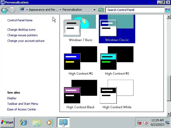Select the Personalization breadcrumb
This screenshot has width=171, height=128.
[72, 10]
